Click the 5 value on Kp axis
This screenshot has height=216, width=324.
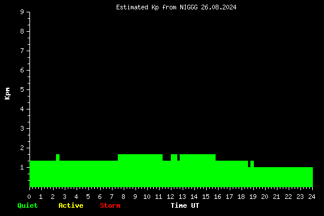tap(22, 89)
